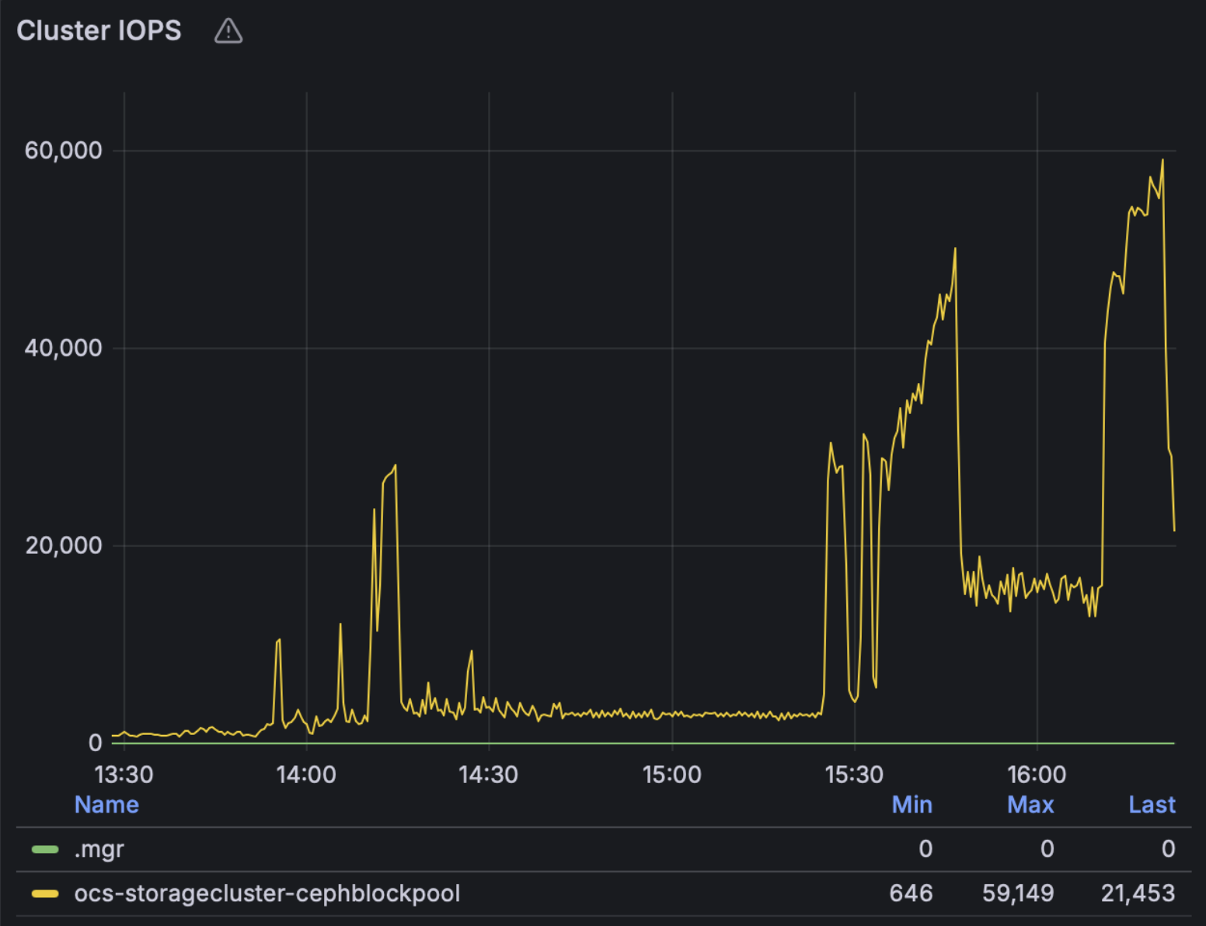The image size is (1206, 926).
Task: Click the yellow cephblockpool series color swatch
Action: pyautogui.click(x=45, y=893)
